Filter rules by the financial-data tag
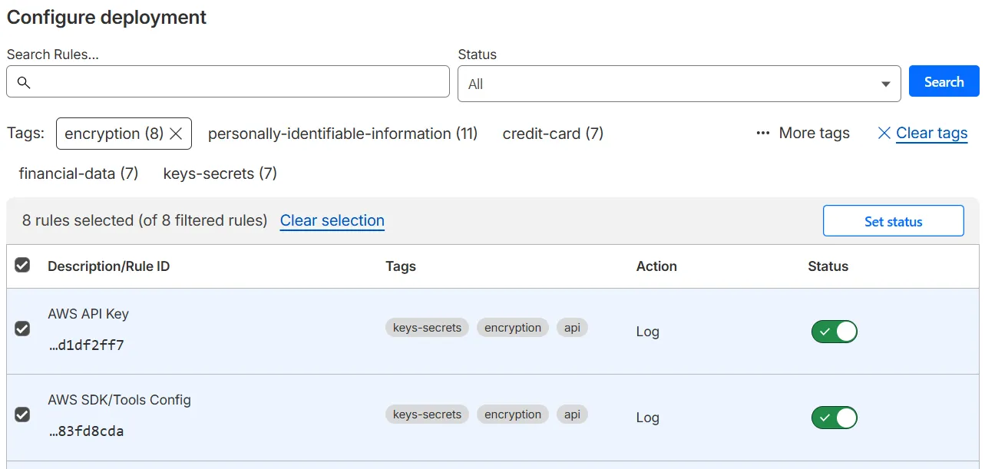Viewport: 985px width, 469px height. click(x=78, y=173)
